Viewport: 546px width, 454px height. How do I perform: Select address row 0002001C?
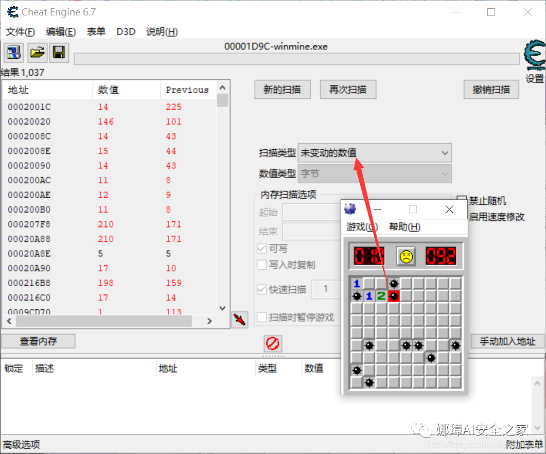109,107
